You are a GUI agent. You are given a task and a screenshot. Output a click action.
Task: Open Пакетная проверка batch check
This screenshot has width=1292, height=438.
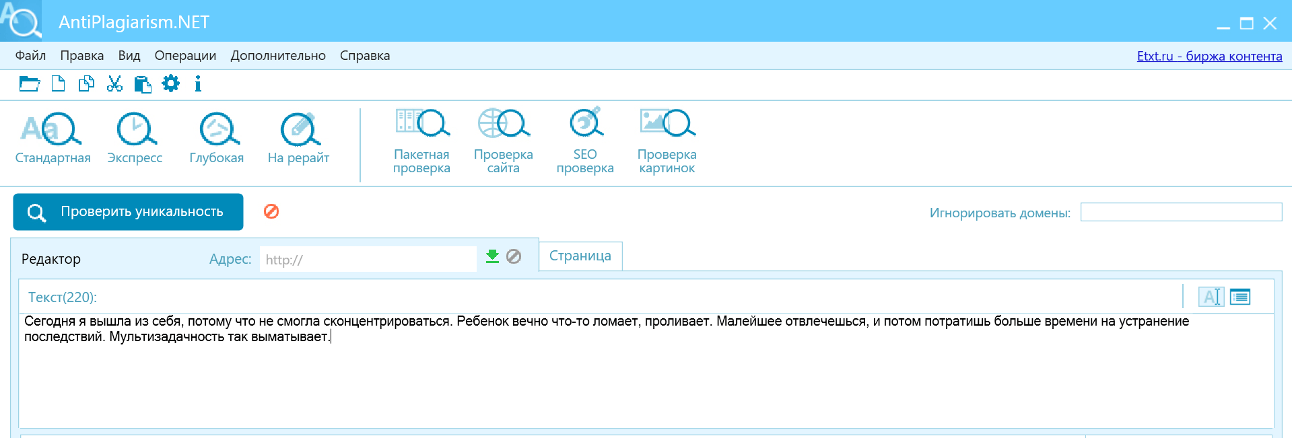(421, 124)
